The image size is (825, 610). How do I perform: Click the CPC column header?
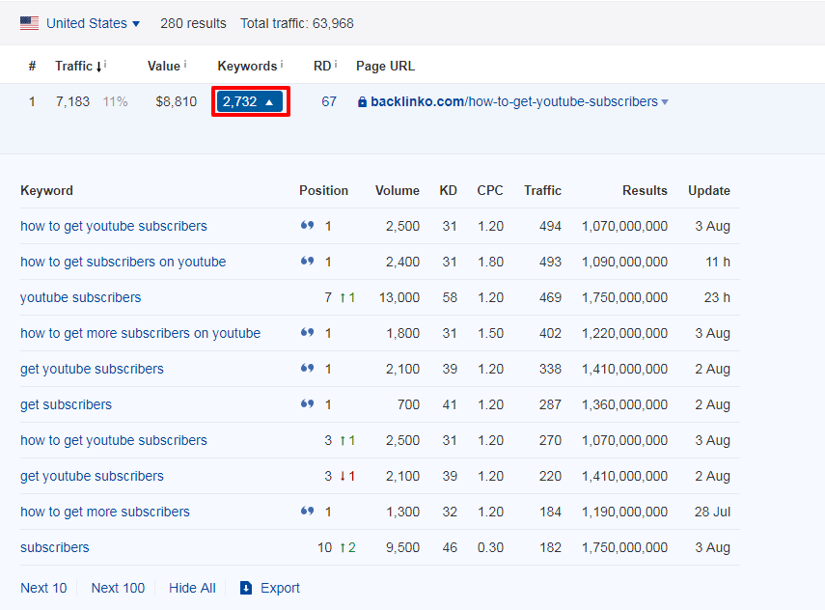pyautogui.click(x=490, y=190)
